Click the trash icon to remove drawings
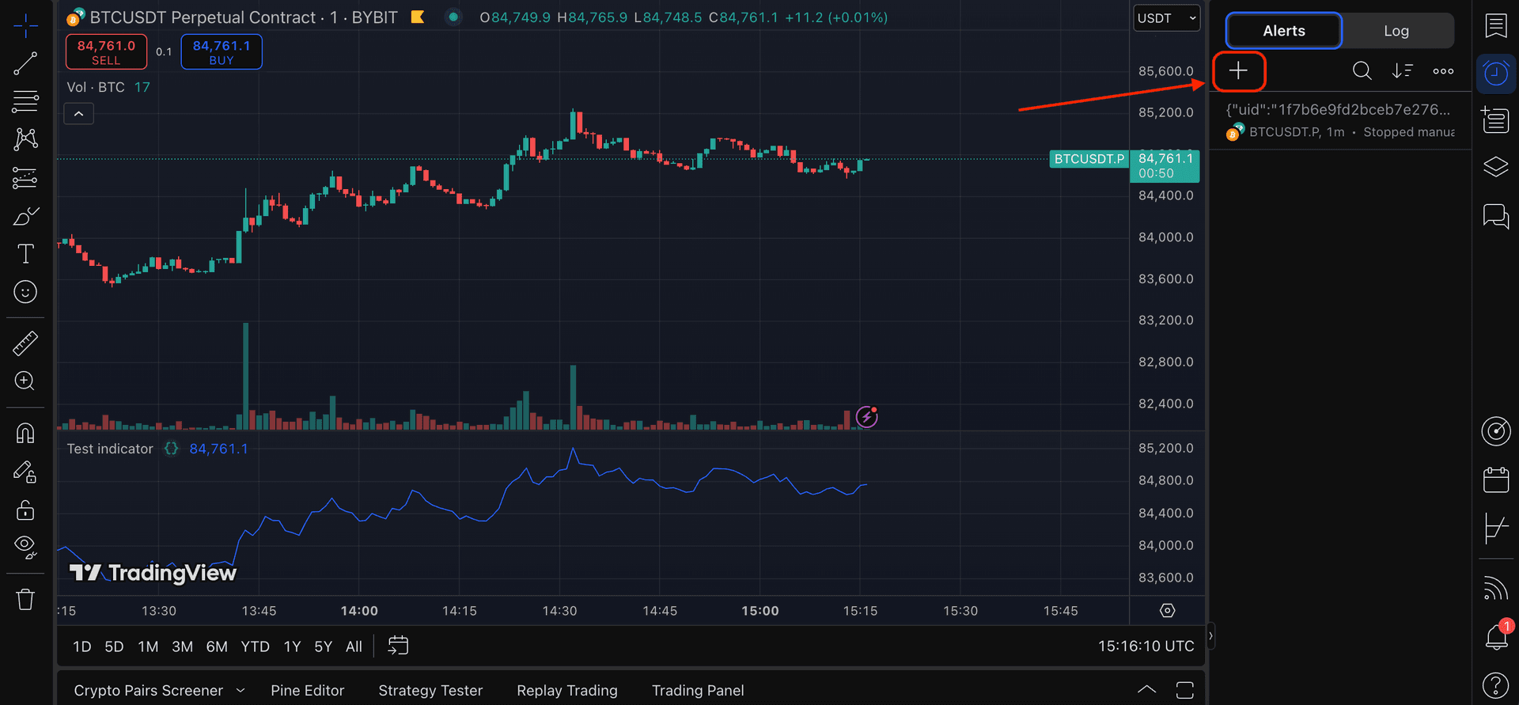Viewport: 1519px width, 705px height. tap(25, 600)
